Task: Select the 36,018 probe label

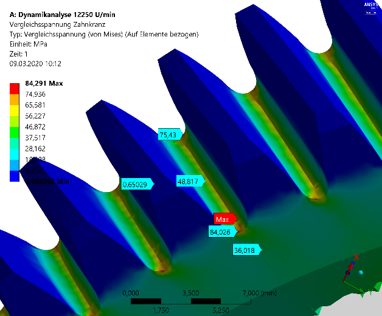Action: 245,249
